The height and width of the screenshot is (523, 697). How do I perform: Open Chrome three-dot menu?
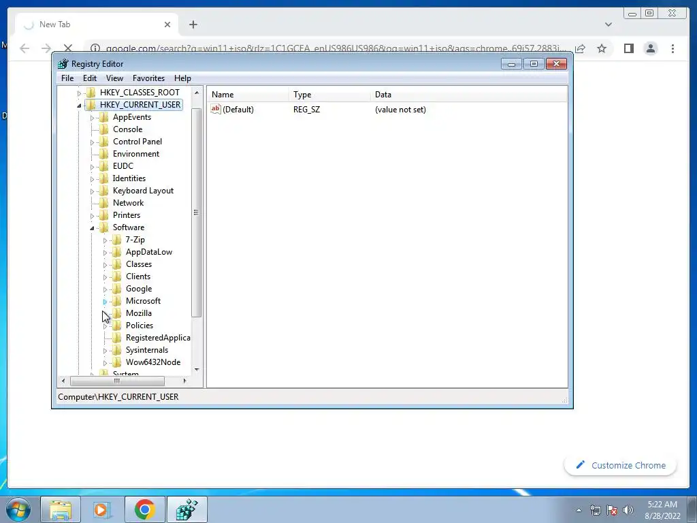tap(672, 48)
